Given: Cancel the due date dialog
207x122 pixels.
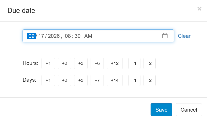Looking at the screenshot, I should tap(189, 110).
